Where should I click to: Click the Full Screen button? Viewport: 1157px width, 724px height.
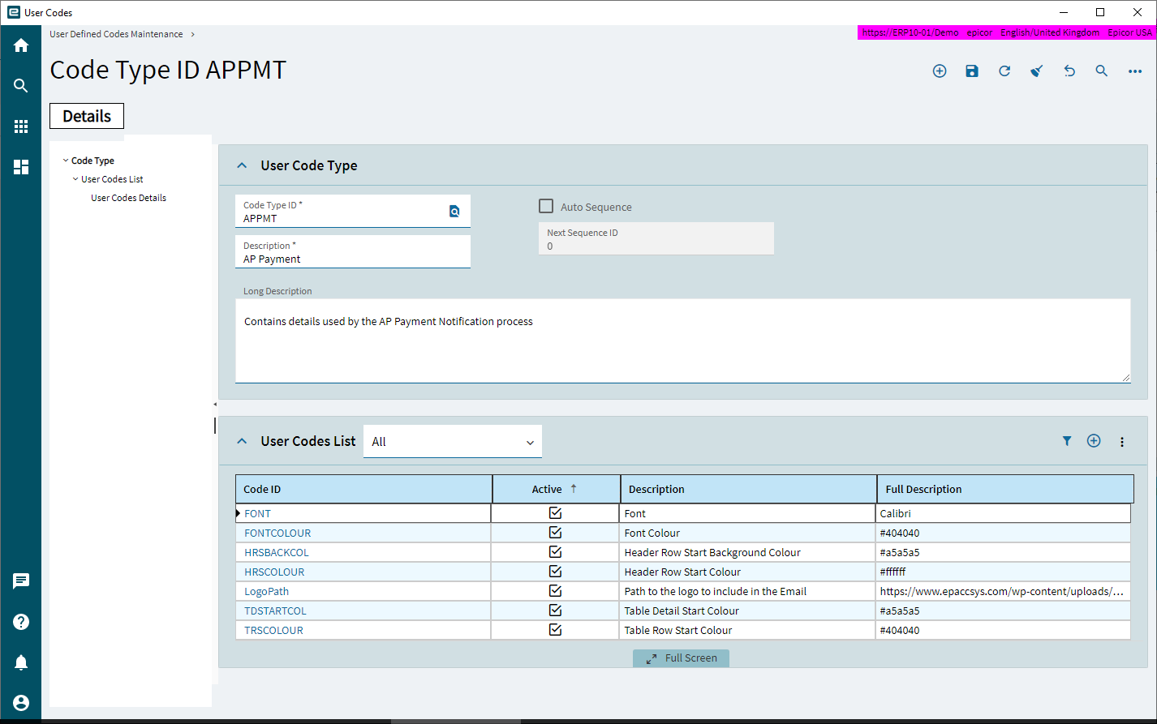(x=682, y=658)
